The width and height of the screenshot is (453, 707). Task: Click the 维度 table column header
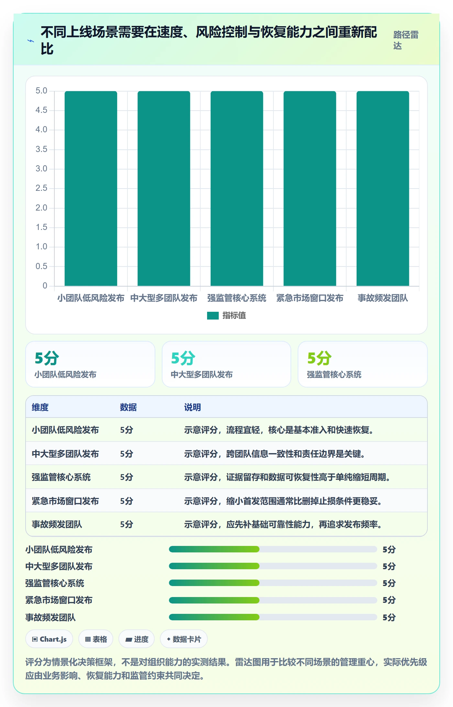point(40,407)
